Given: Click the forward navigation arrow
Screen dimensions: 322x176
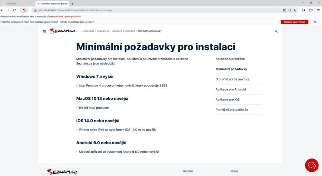Looking at the screenshot, I should 8,10.
